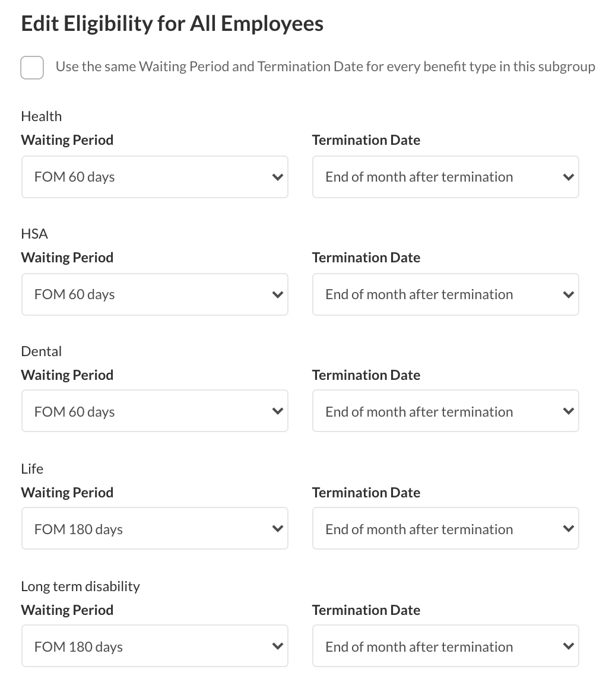Open Life Termination Date dropdown
Image resolution: width=609 pixels, height=679 pixels.
[x=446, y=528]
